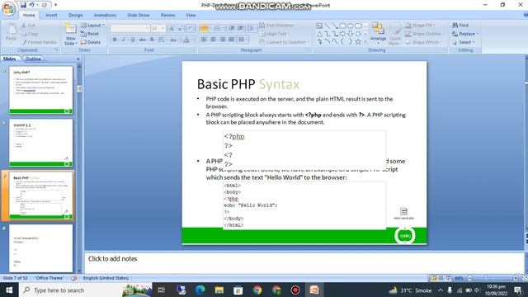
Task: Reset the slide layout
Action: (x=90, y=34)
